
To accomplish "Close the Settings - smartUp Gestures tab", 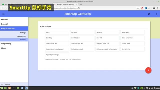I will [x=77, y=4].
